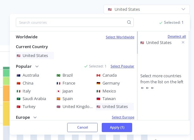This screenshot has width=194, height=140.
Task: Add Germany to selected countries
Action: click(111, 83)
